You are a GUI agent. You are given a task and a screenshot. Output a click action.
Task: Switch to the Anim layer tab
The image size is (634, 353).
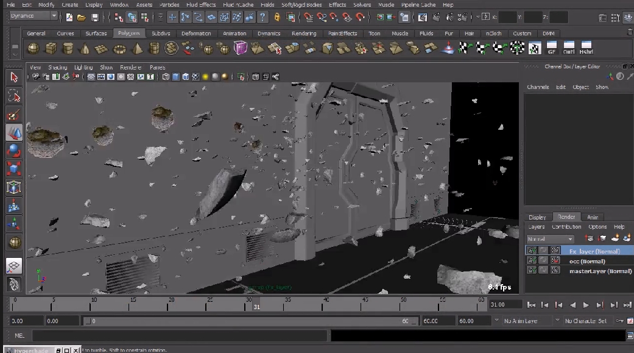(593, 218)
